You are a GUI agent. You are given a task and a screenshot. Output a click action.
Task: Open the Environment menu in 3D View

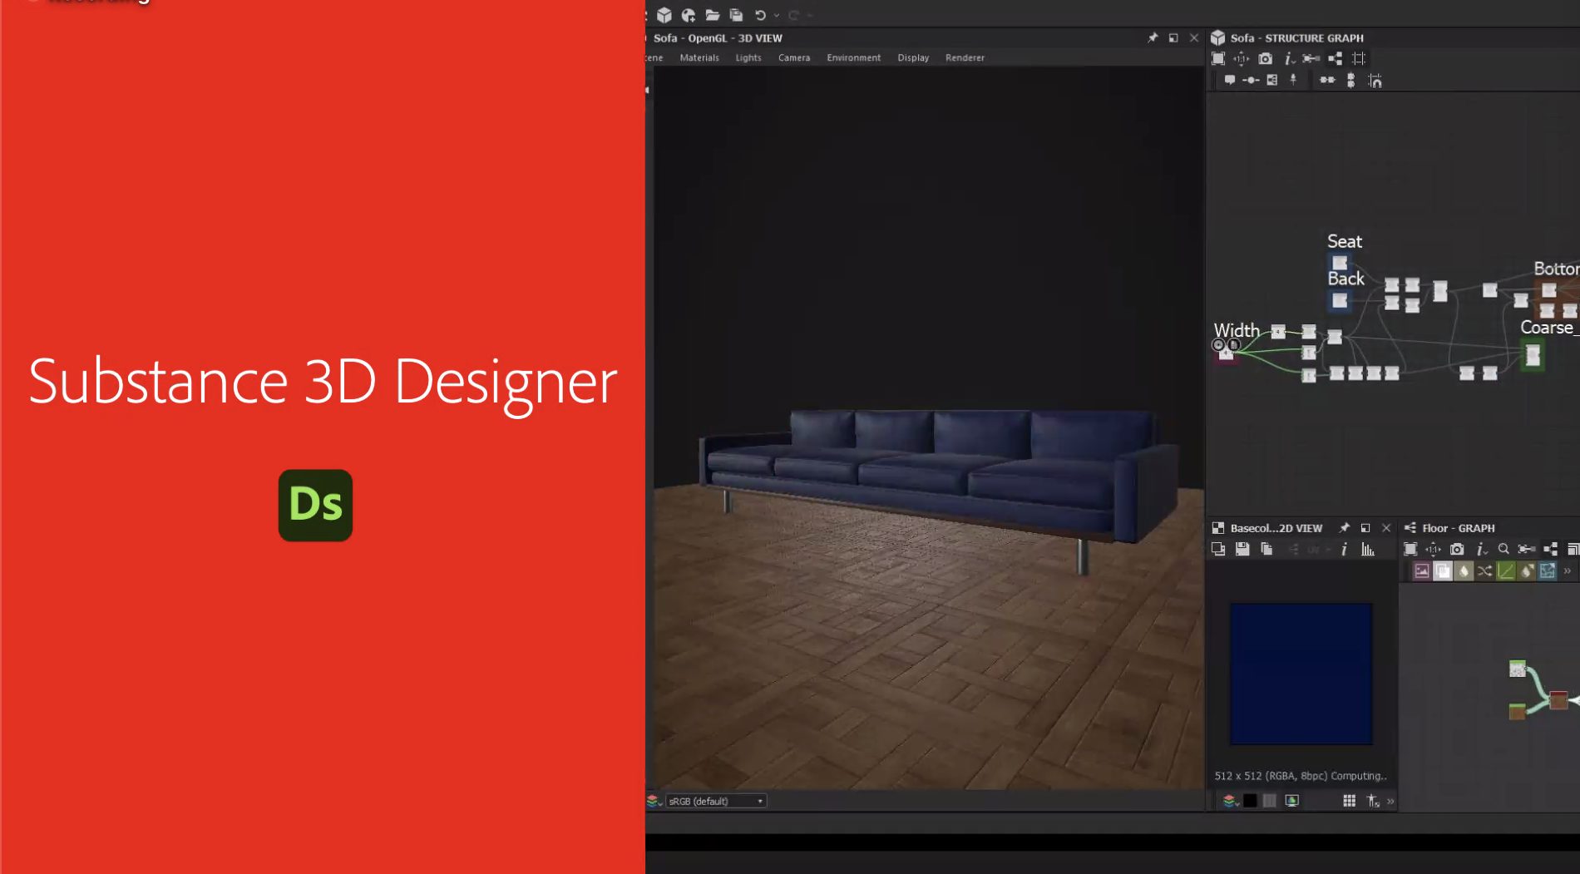coord(853,57)
